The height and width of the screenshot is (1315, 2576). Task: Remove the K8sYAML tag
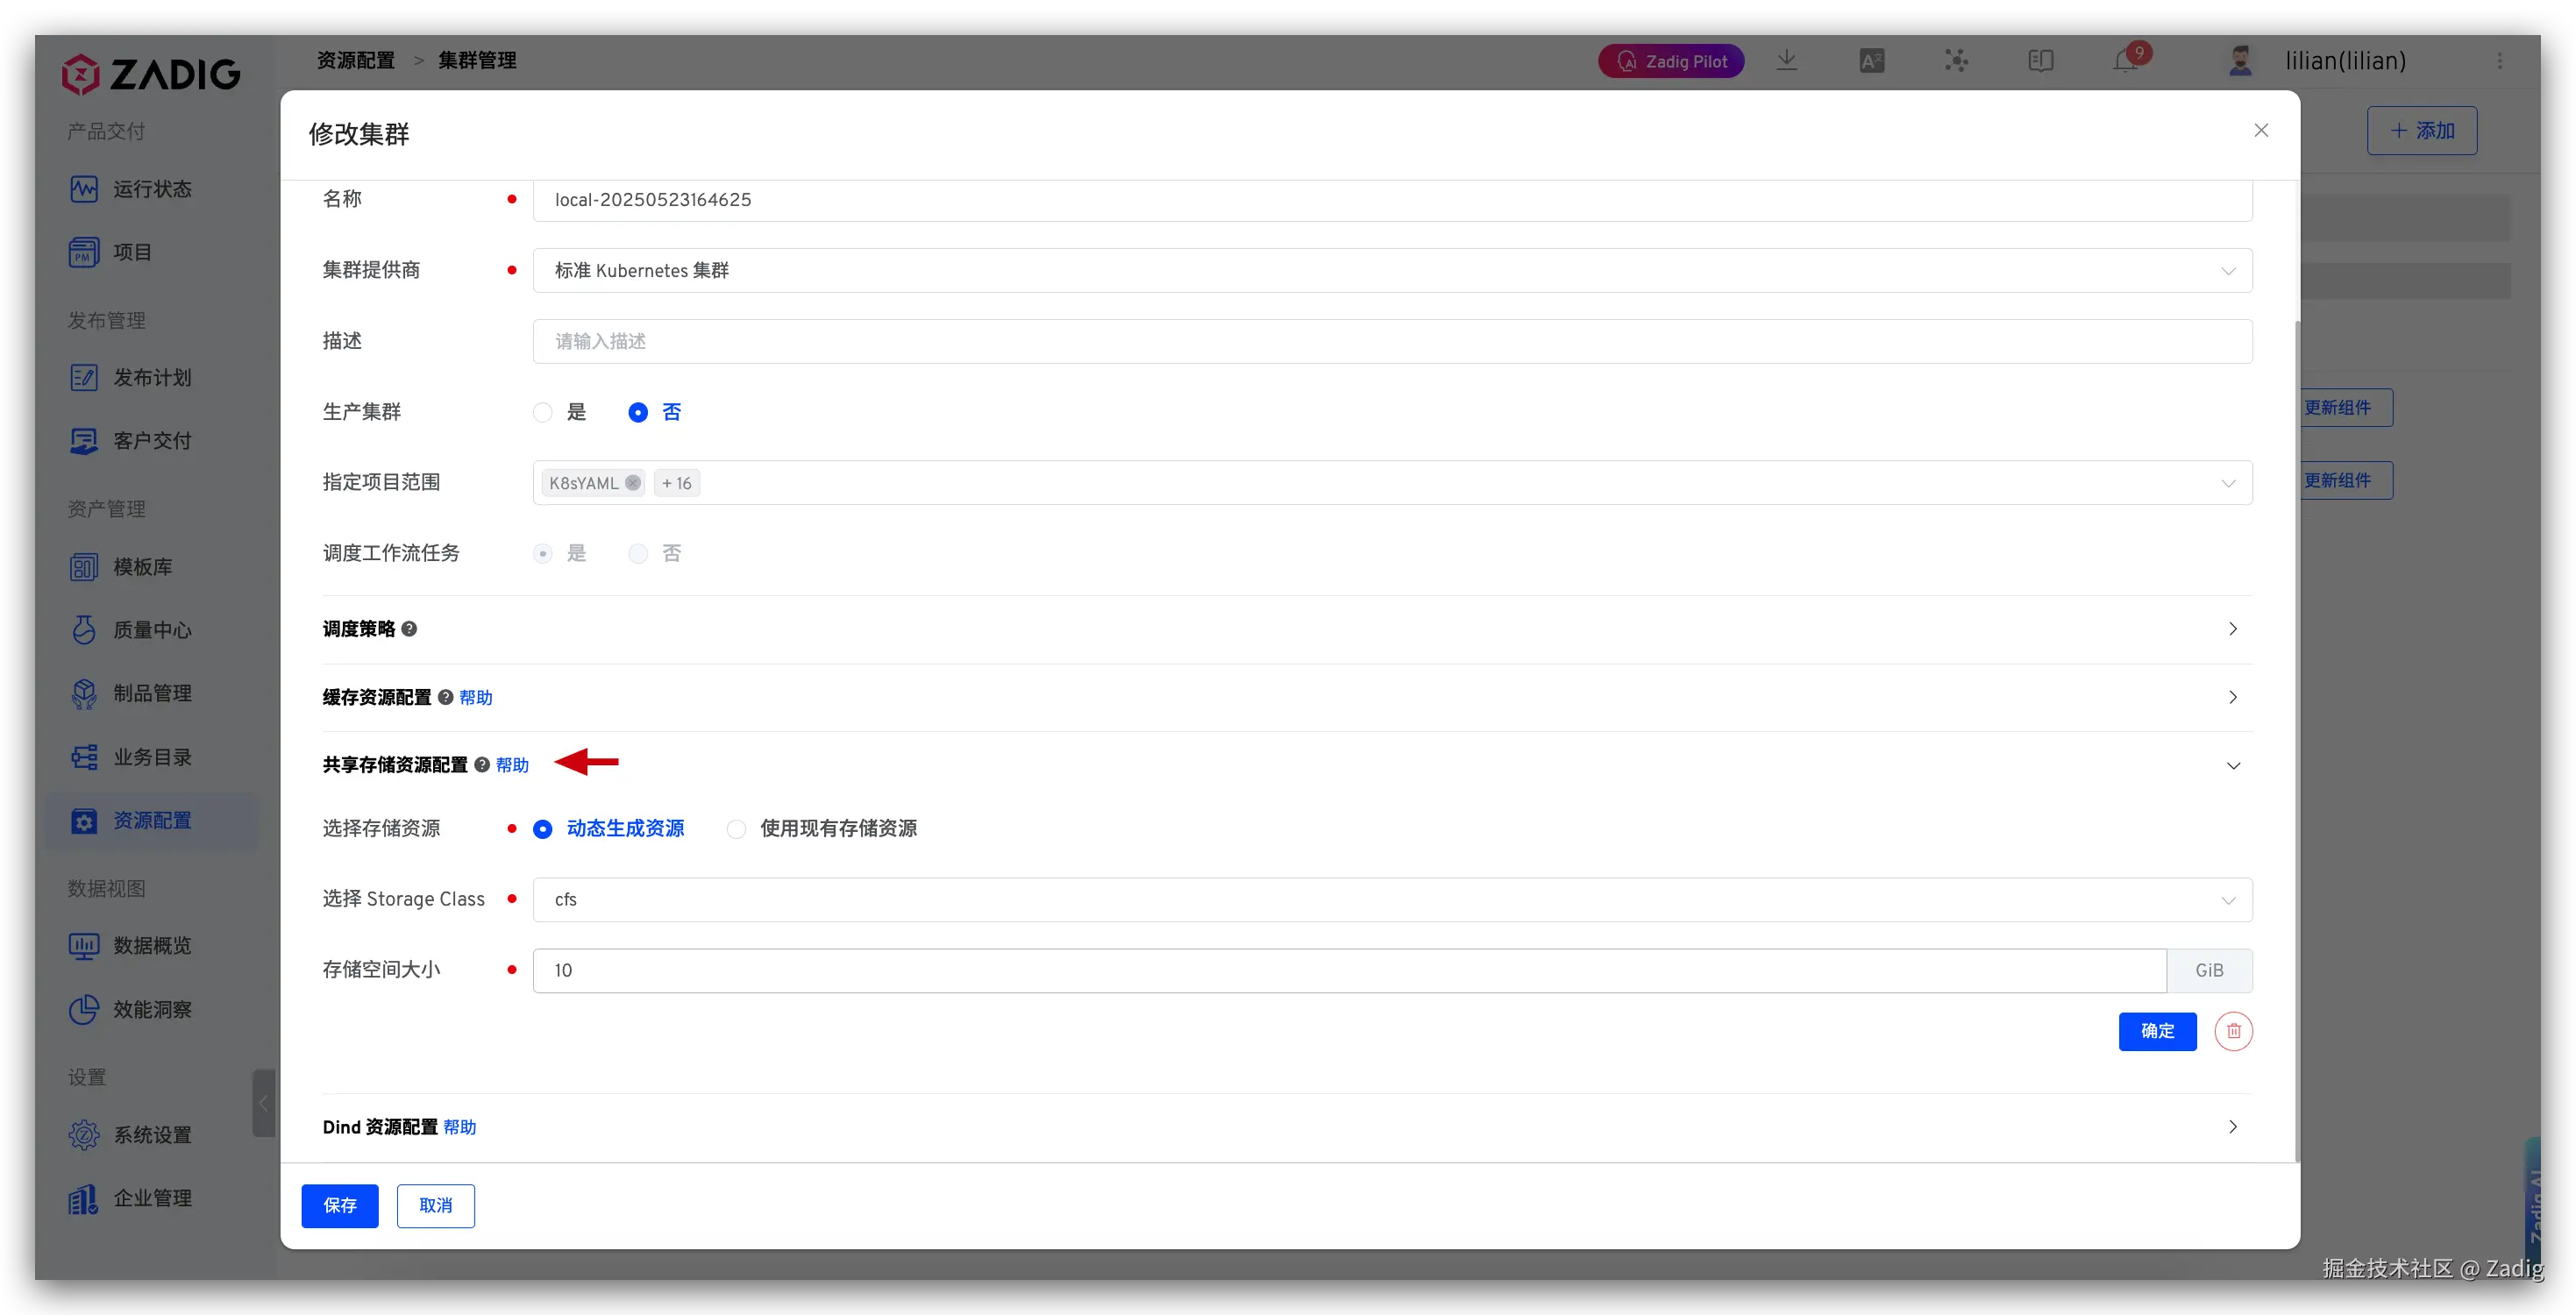click(633, 483)
